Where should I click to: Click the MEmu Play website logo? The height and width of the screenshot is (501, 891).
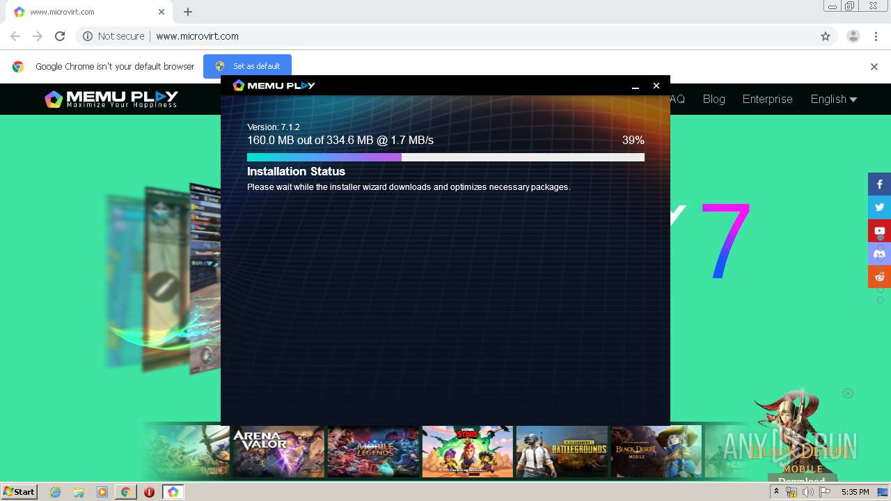pos(111,100)
